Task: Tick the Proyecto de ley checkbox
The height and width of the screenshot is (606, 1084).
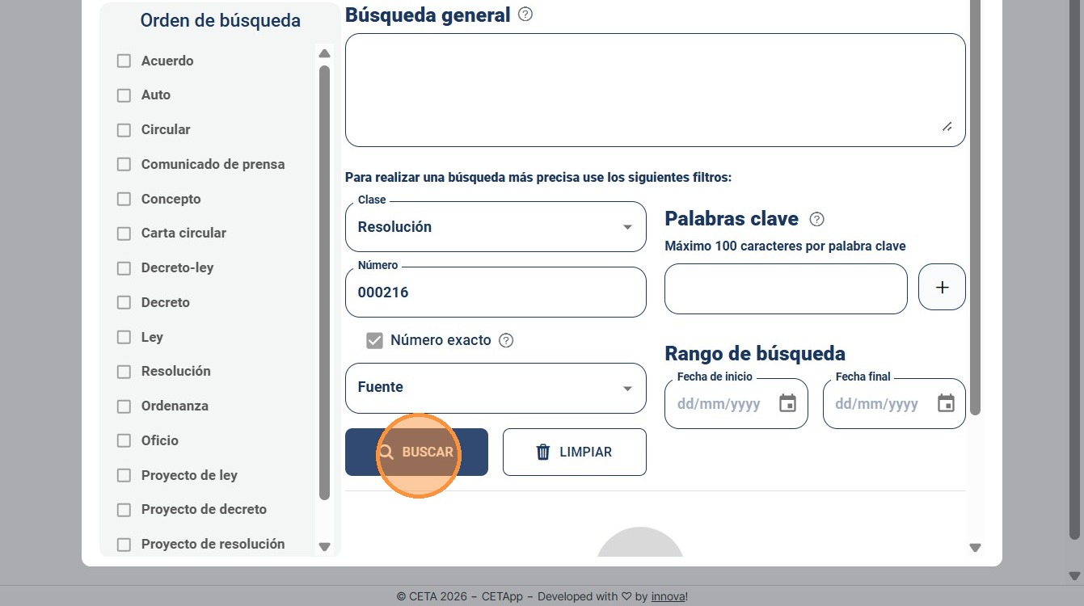Action: click(x=124, y=475)
